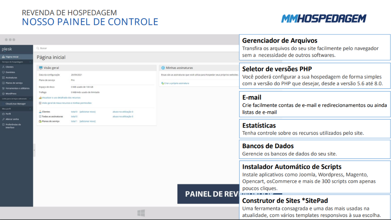Open Visão geral de meus recursos e minhas permissões

click(x=66, y=103)
